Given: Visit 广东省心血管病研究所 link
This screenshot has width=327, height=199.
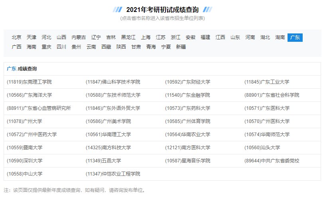Looking at the screenshot, I should (x=39, y=108).
